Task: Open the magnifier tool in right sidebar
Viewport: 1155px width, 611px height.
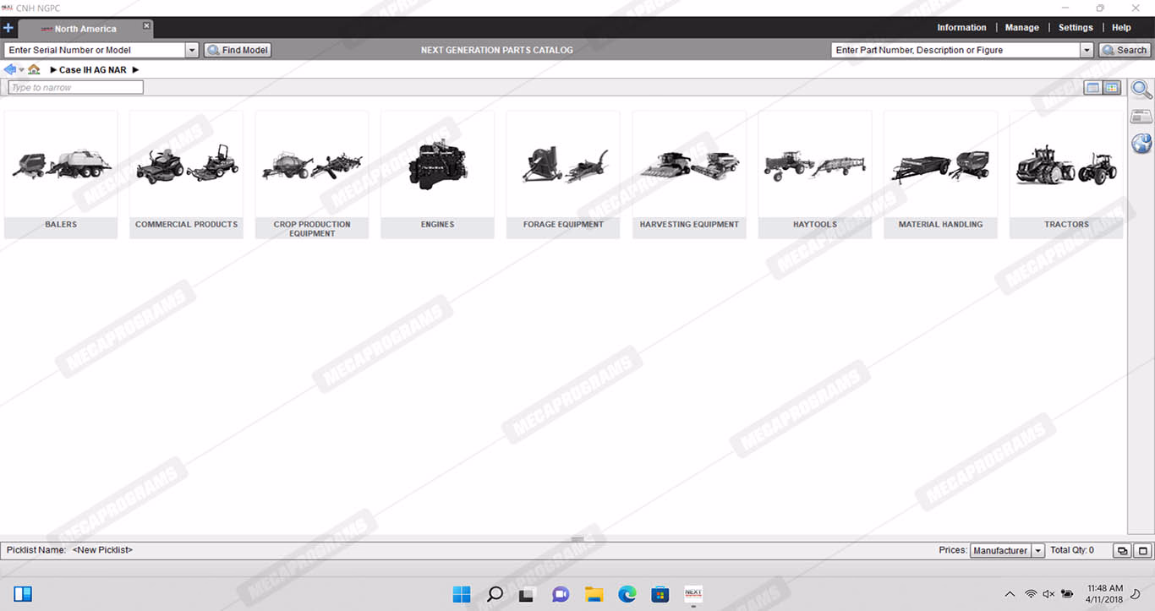Action: point(1141,90)
